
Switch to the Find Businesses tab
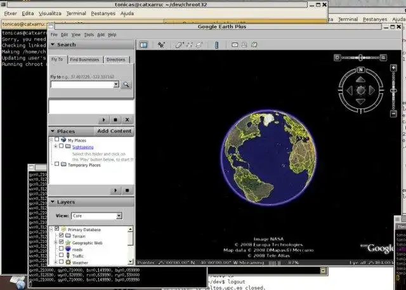(x=84, y=60)
